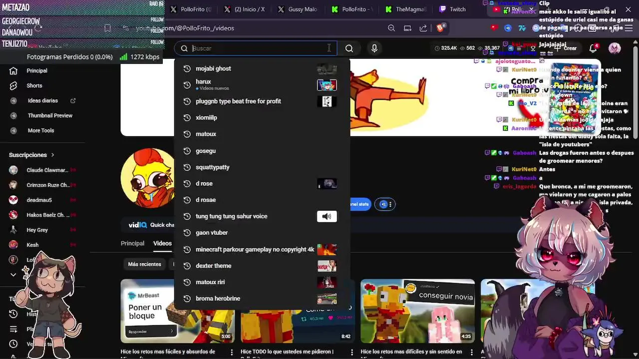Viewport: 639px width, 359px height.
Task: Open the account avatar menu
Action: coord(615,48)
